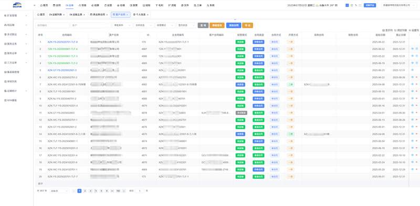This screenshot has width=420, height=206.
Task: Open the 经营模式 dropdown filter
Action: coord(165,25)
